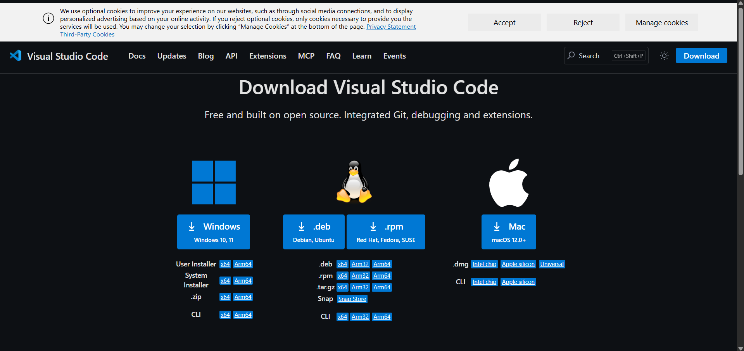Screen dimensions: 744x351
Task: Go to the Blog section
Action: 206,56
